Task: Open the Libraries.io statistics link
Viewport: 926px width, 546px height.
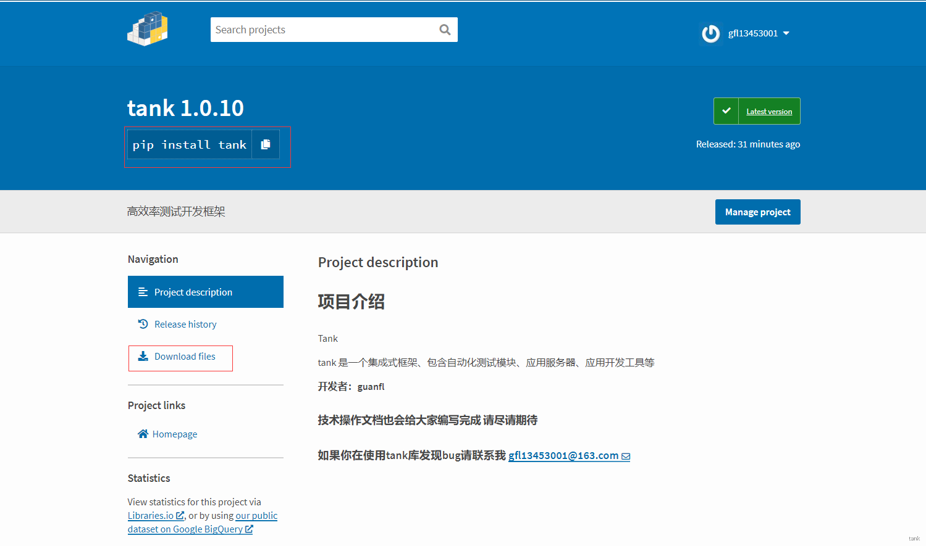Action: tap(156, 516)
